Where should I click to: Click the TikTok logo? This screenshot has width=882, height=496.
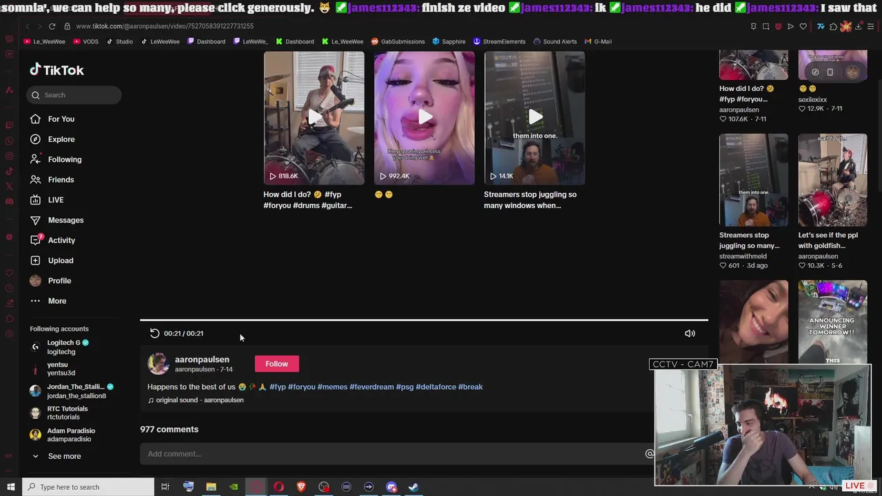tap(57, 70)
